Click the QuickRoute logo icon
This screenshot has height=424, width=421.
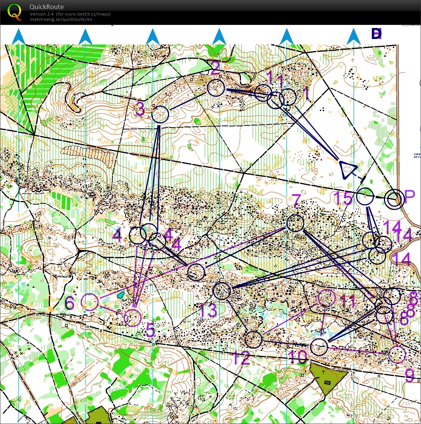pos(15,11)
